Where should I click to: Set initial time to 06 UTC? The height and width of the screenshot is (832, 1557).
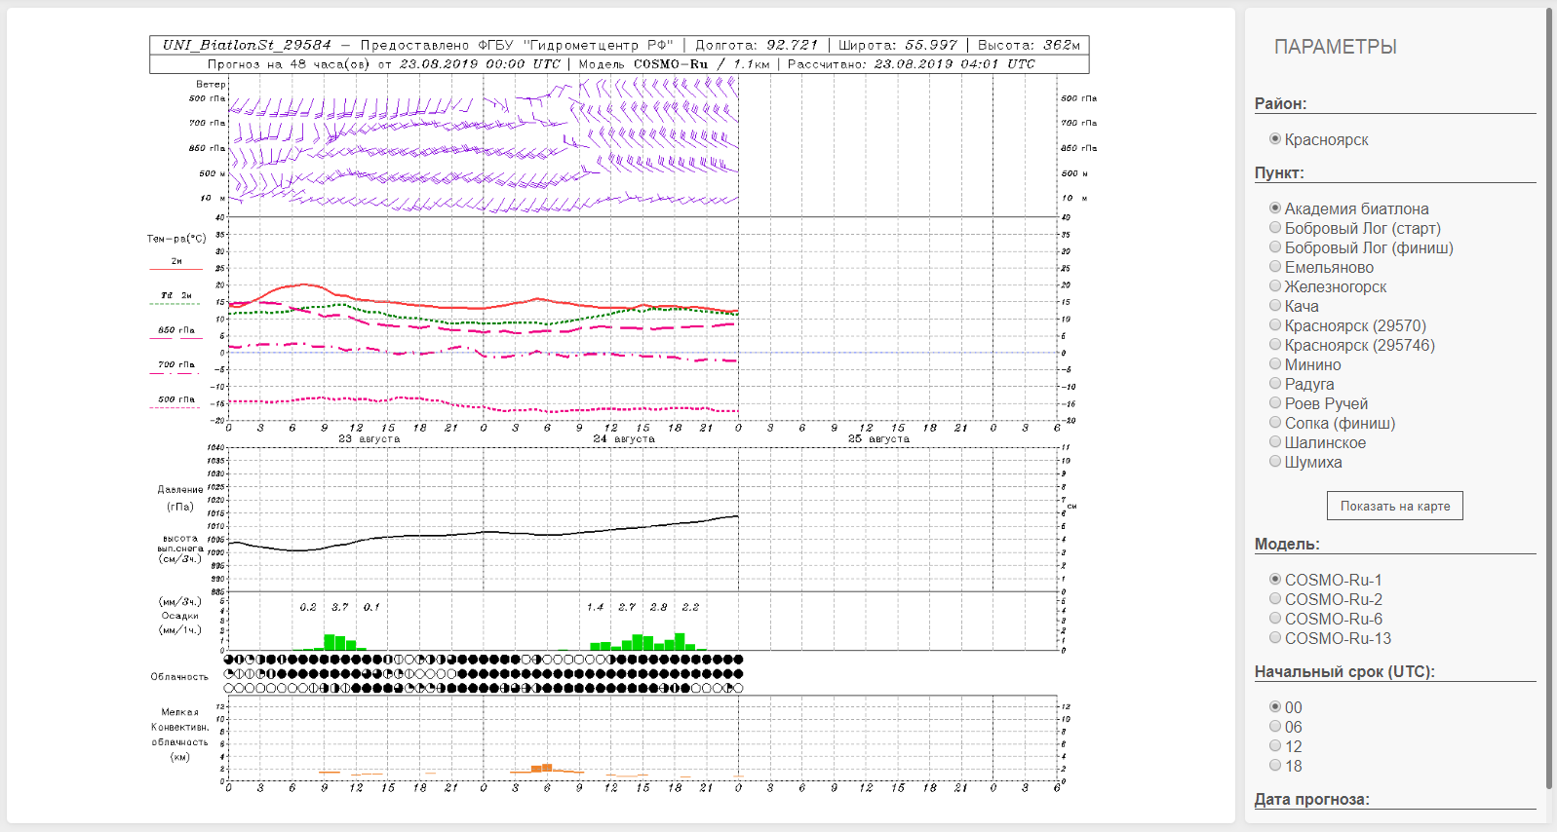[1275, 727]
